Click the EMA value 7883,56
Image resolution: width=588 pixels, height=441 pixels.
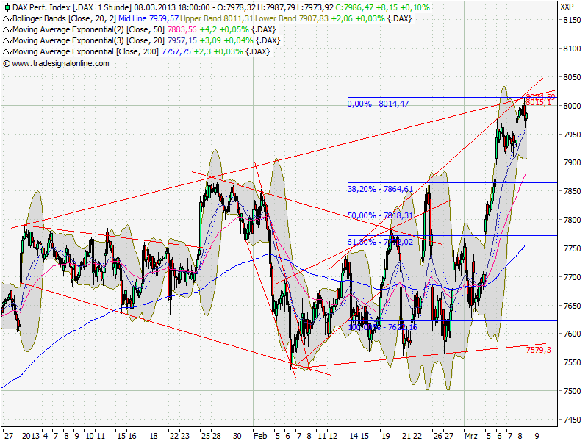(x=182, y=29)
